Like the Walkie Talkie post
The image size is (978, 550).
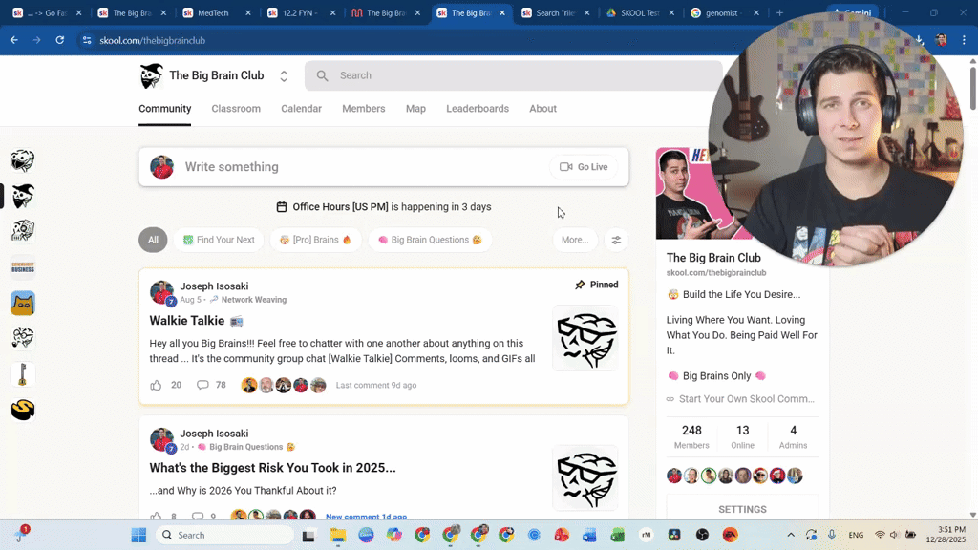[156, 386]
